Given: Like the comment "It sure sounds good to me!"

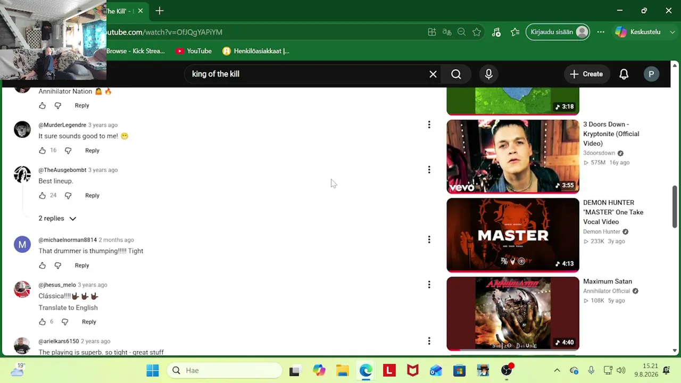Looking at the screenshot, I should (x=43, y=151).
